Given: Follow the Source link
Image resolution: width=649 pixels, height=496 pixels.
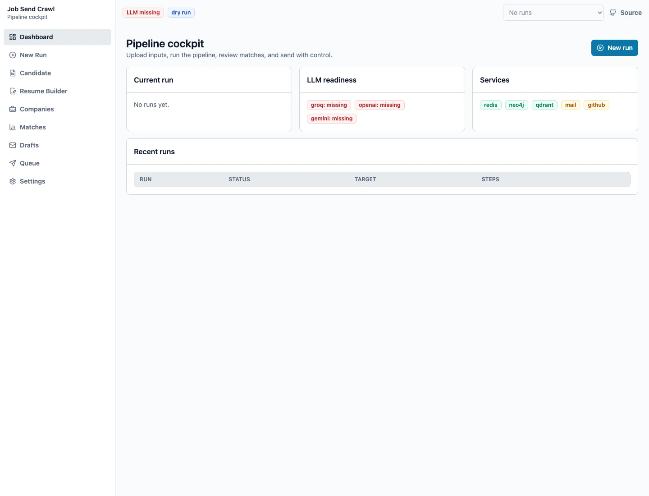Looking at the screenshot, I should pos(626,13).
